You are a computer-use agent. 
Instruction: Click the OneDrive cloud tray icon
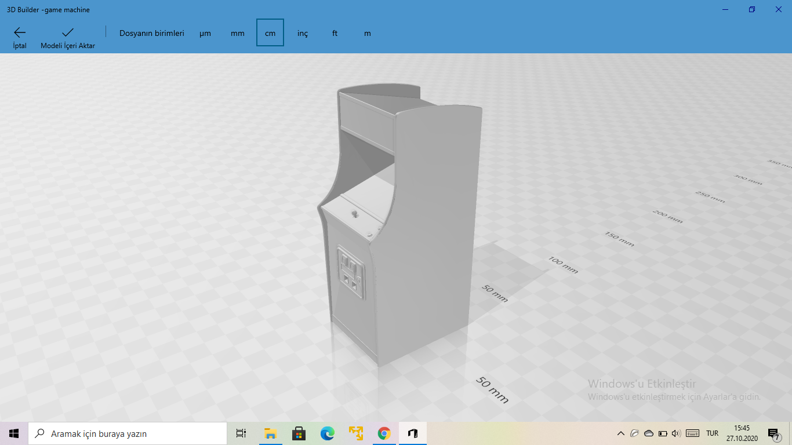[649, 433]
